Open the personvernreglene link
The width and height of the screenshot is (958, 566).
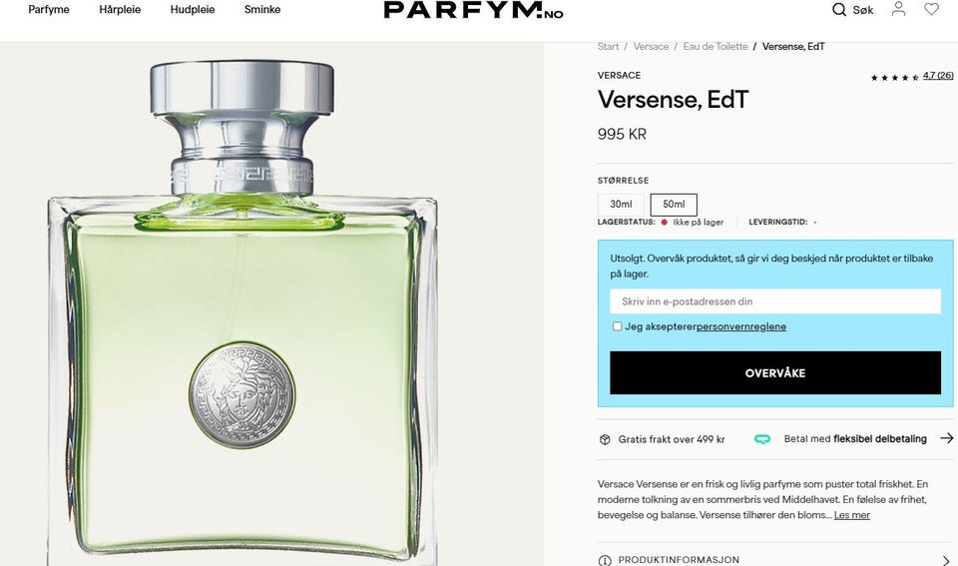[x=741, y=326]
